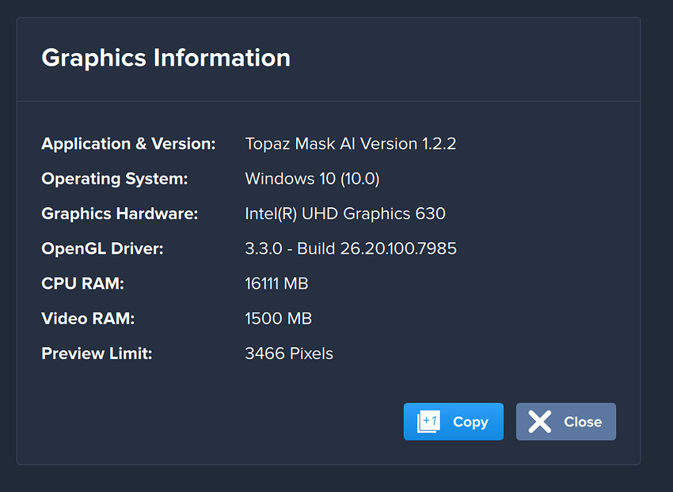Click the Intel(R) UHD Graphics 630 value
The image size is (673, 492).
click(x=345, y=214)
